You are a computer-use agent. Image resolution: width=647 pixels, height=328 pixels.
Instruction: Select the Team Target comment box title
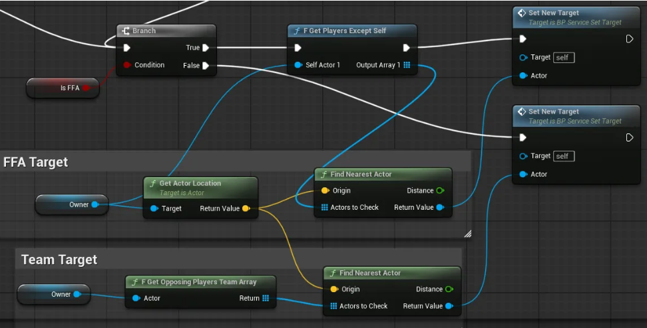[x=59, y=260]
